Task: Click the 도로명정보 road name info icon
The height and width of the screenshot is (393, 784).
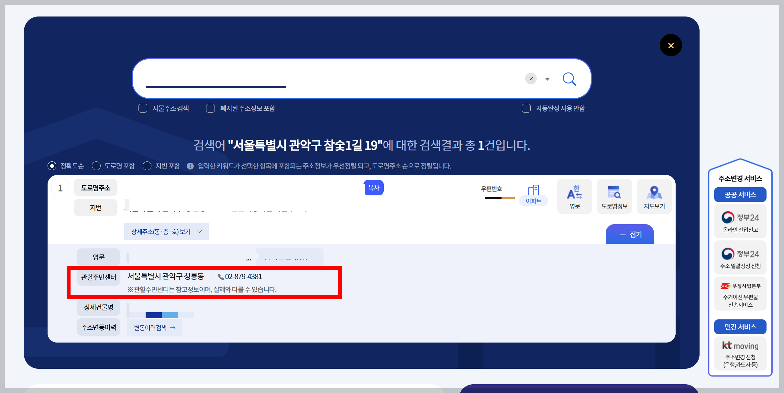Action: coord(614,196)
